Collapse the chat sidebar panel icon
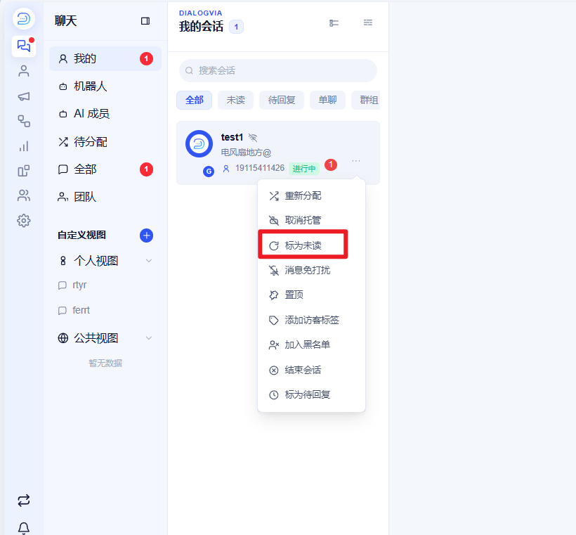Screen dimensions: 576x535 (145, 21)
